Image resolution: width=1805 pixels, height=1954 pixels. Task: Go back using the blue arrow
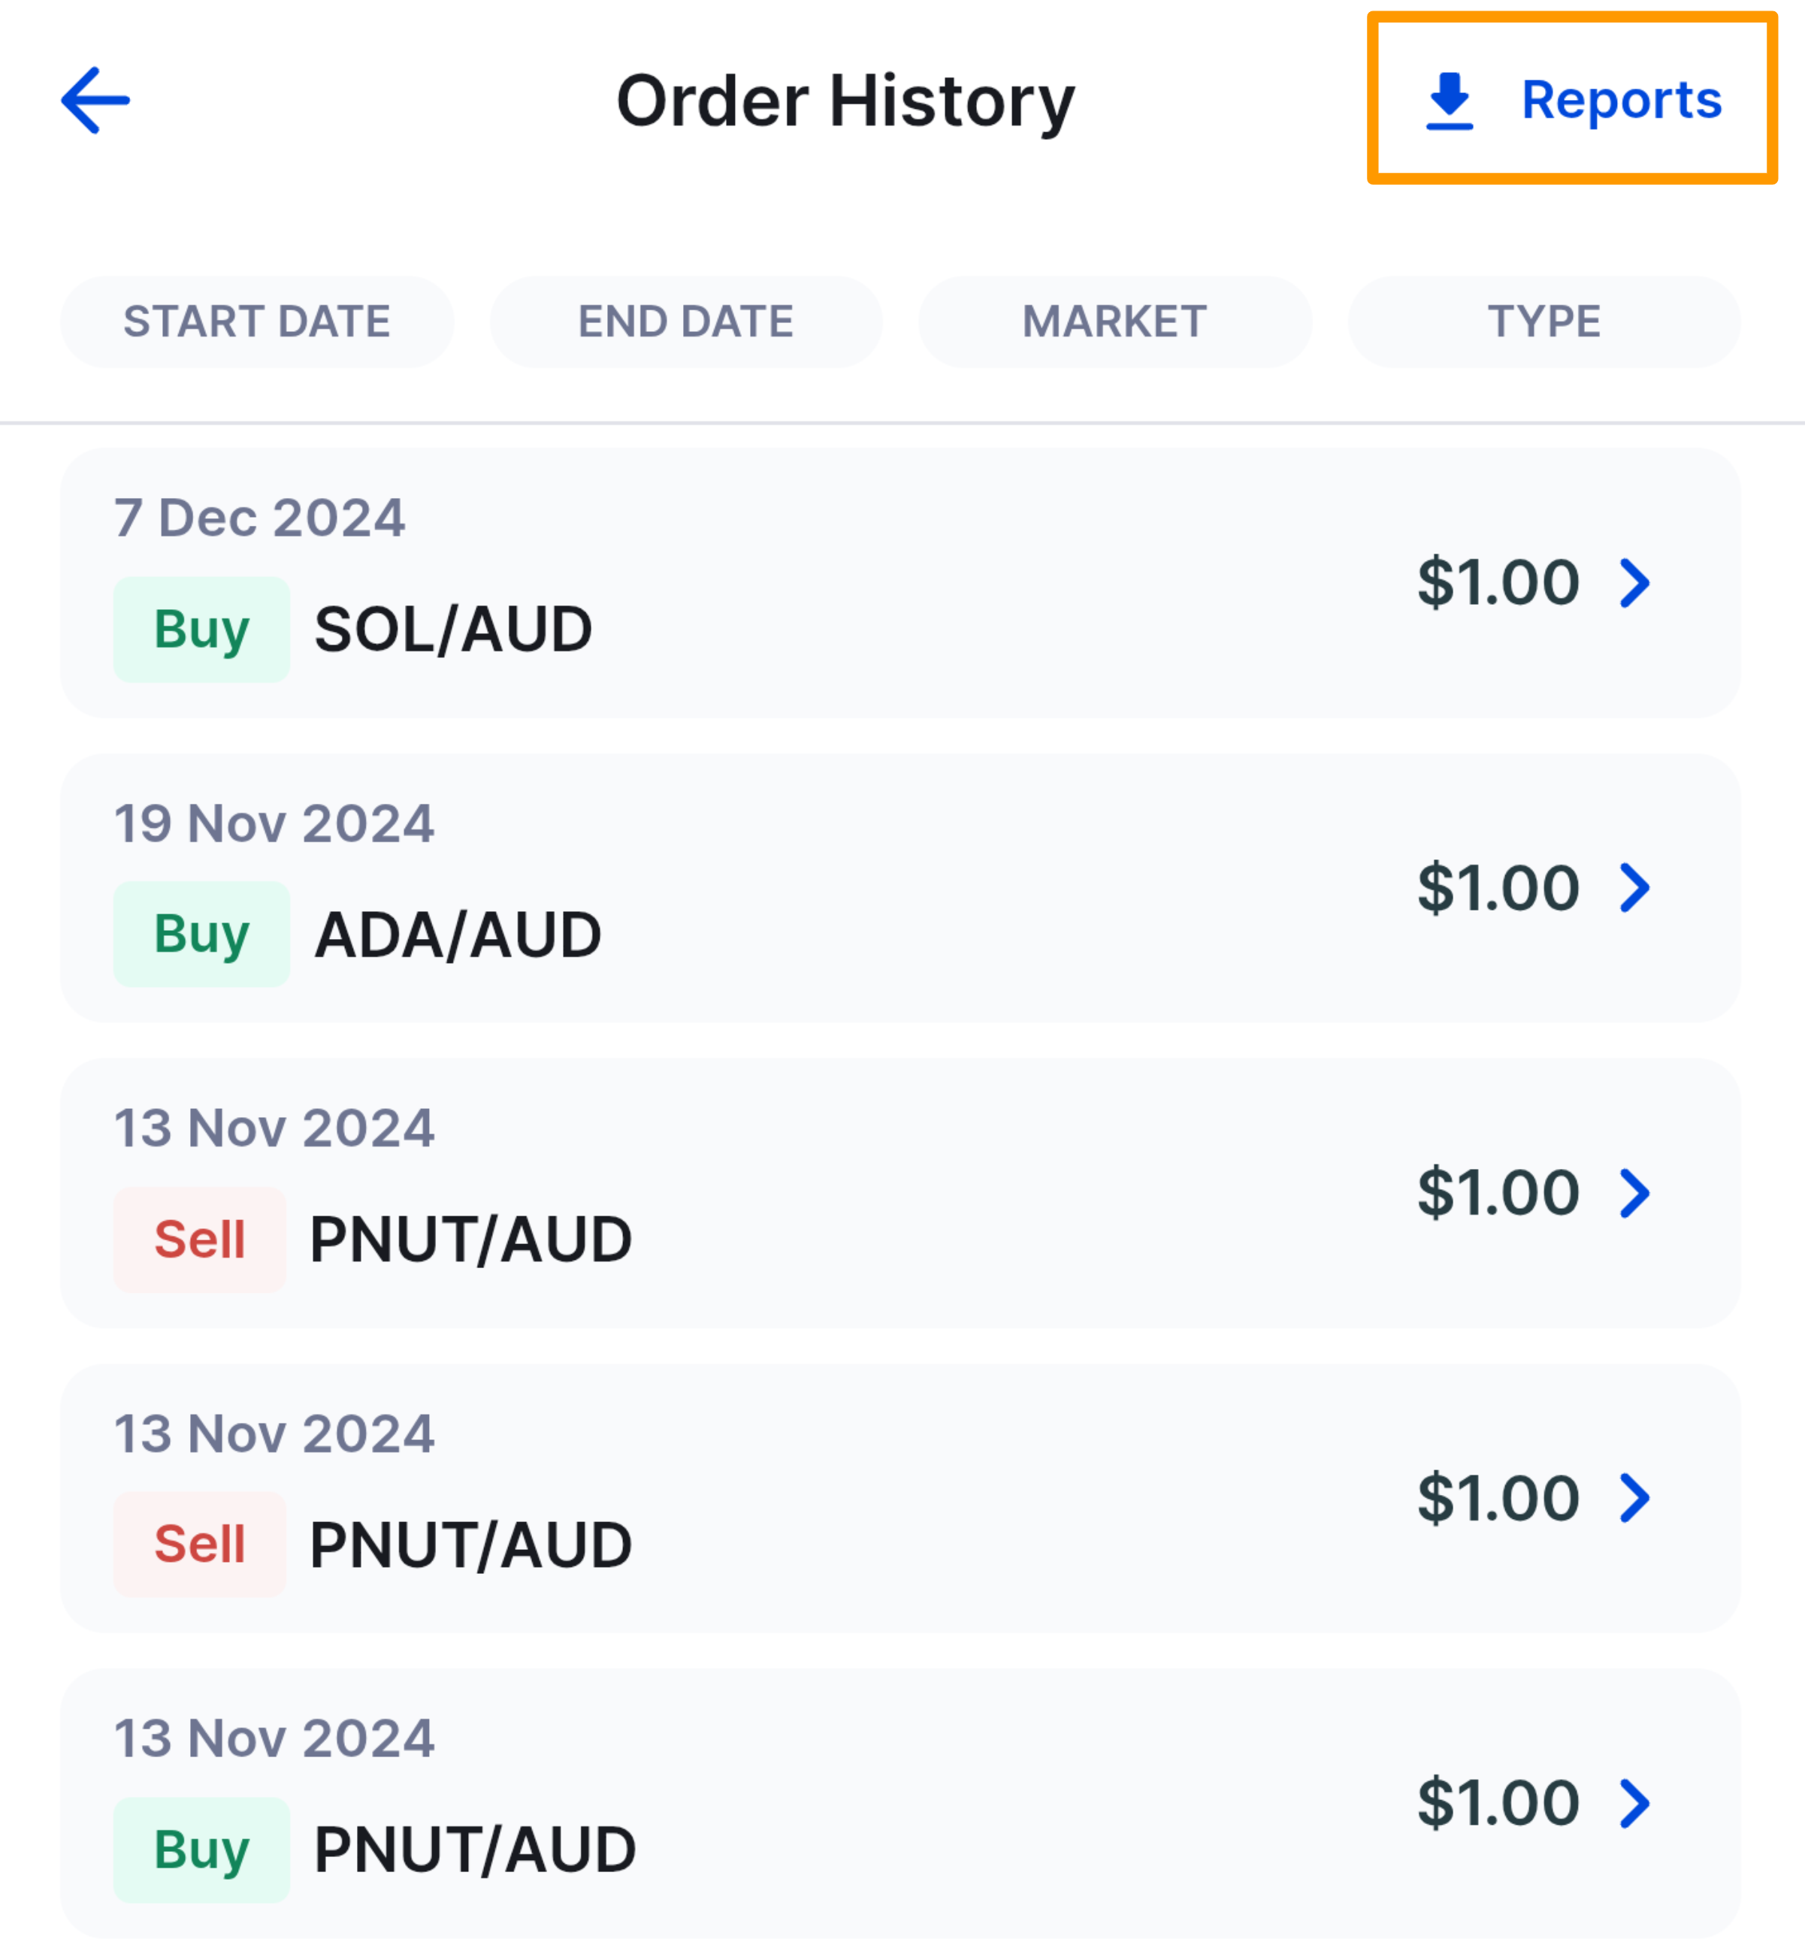coord(95,100)
